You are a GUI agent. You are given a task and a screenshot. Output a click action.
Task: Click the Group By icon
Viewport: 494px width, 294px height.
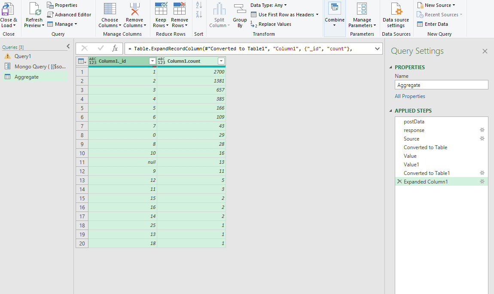point(240,9)
